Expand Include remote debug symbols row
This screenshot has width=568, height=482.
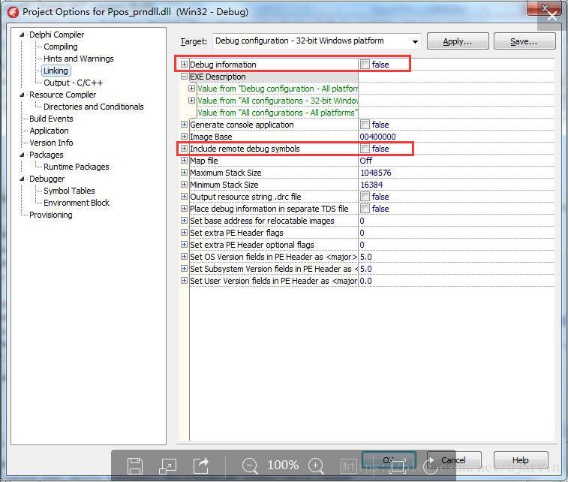pos(184,148)
